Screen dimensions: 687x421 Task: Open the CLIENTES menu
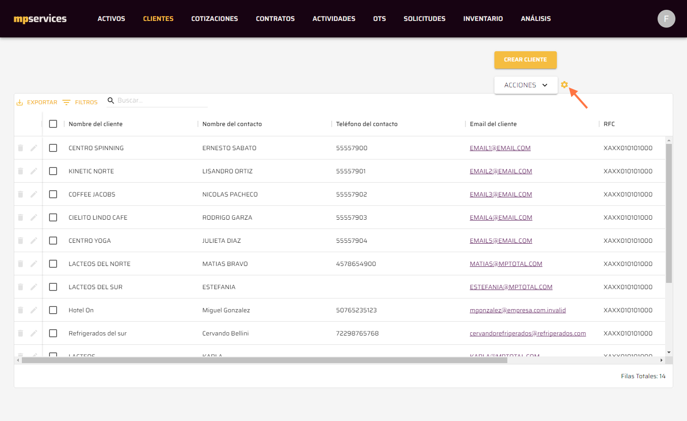(x=158, y=19)
